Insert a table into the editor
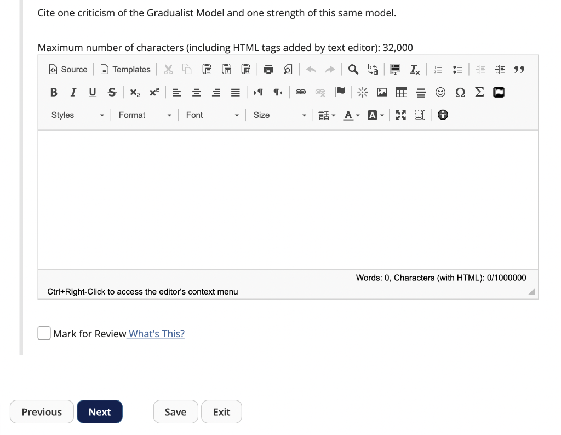Image resolution: width=561 pixels, height=435 pixels. (x=401, y=92)
